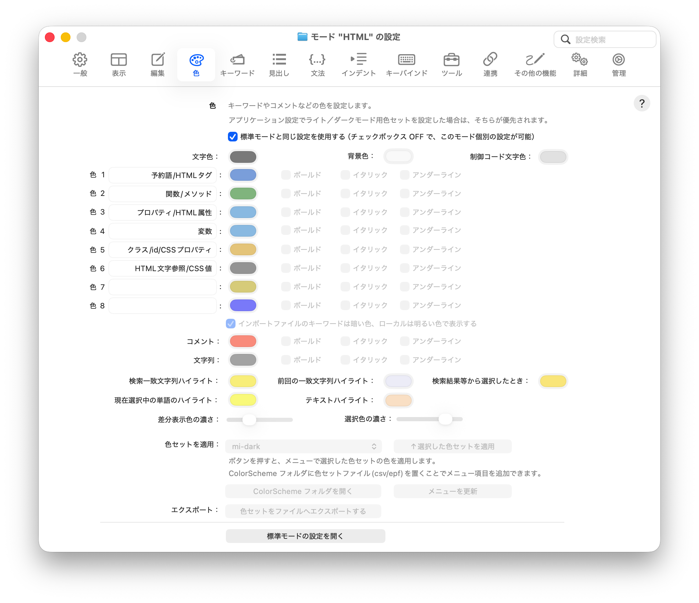Click the コメント comment color swatch
The image size is (699, 603).
pos(243,341)
